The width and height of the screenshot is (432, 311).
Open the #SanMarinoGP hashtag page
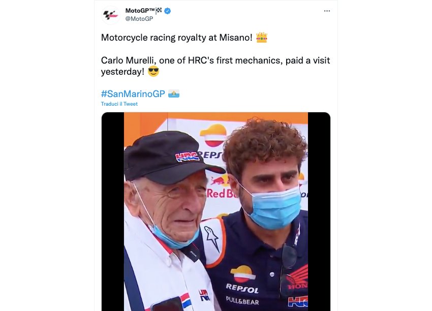coord(132,93)
